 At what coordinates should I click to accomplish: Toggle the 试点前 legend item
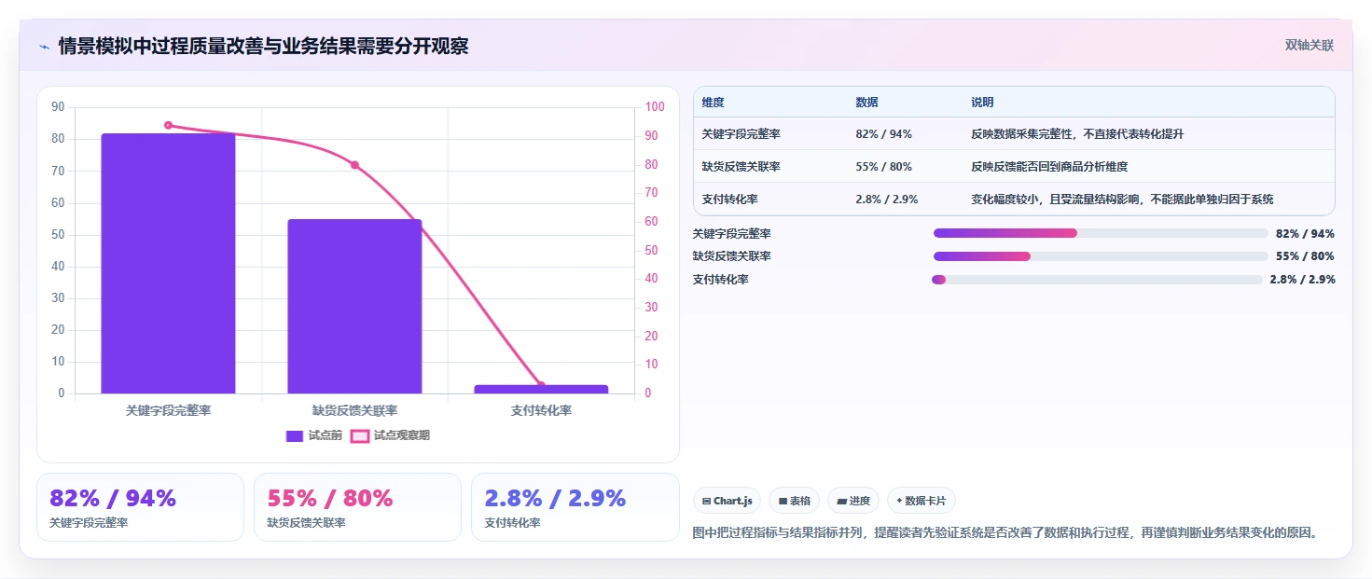point(313,435)
